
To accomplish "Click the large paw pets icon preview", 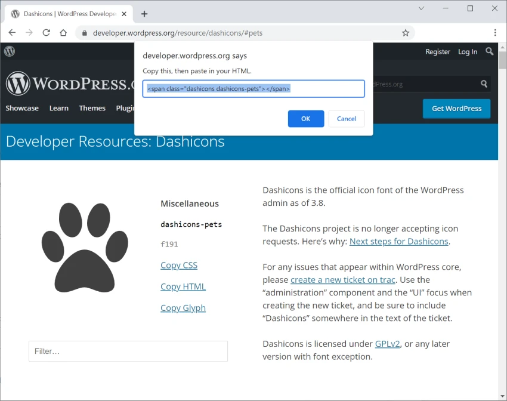I will click(x=85, y=248).
